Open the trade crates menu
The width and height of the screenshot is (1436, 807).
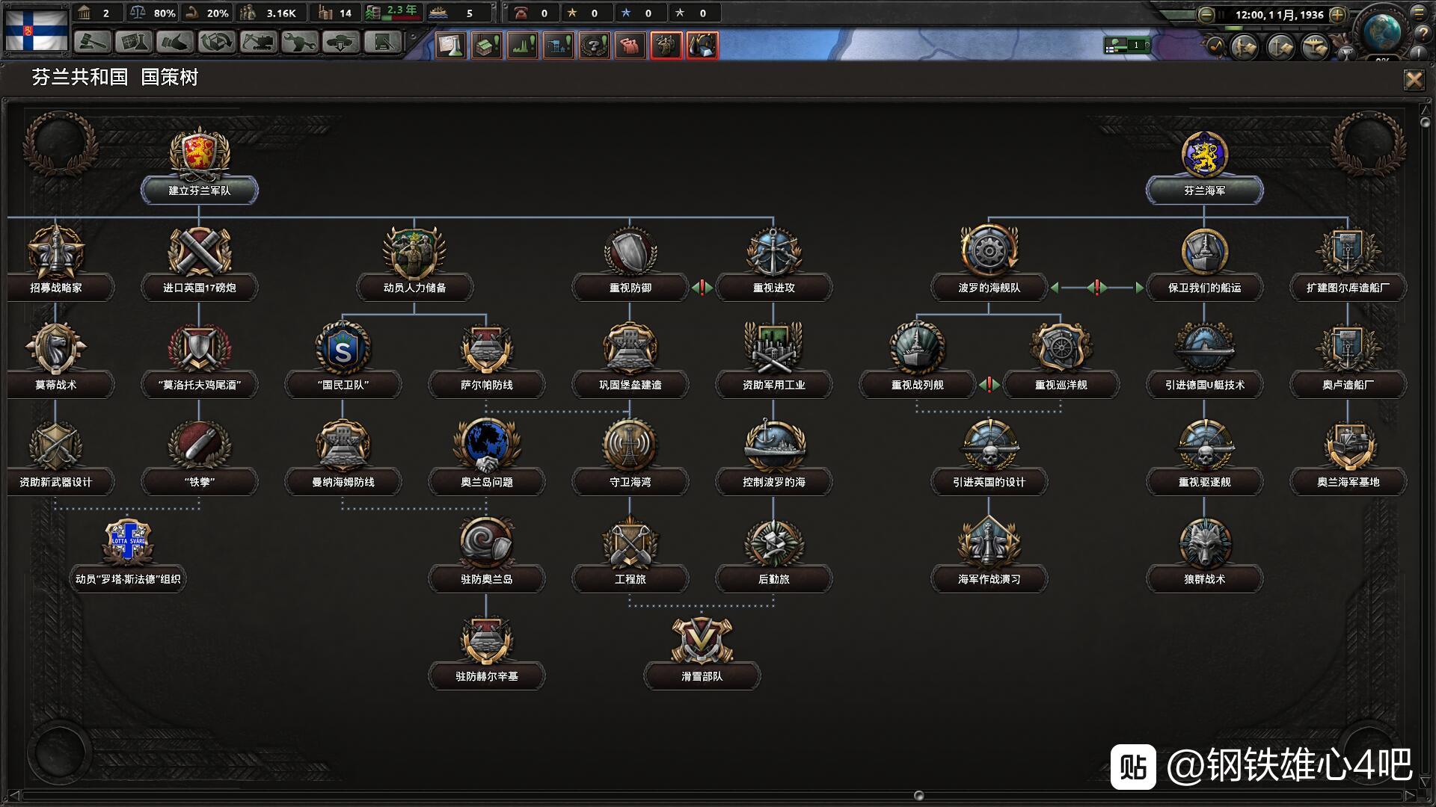pyautogui.click(x=217, y=43)
